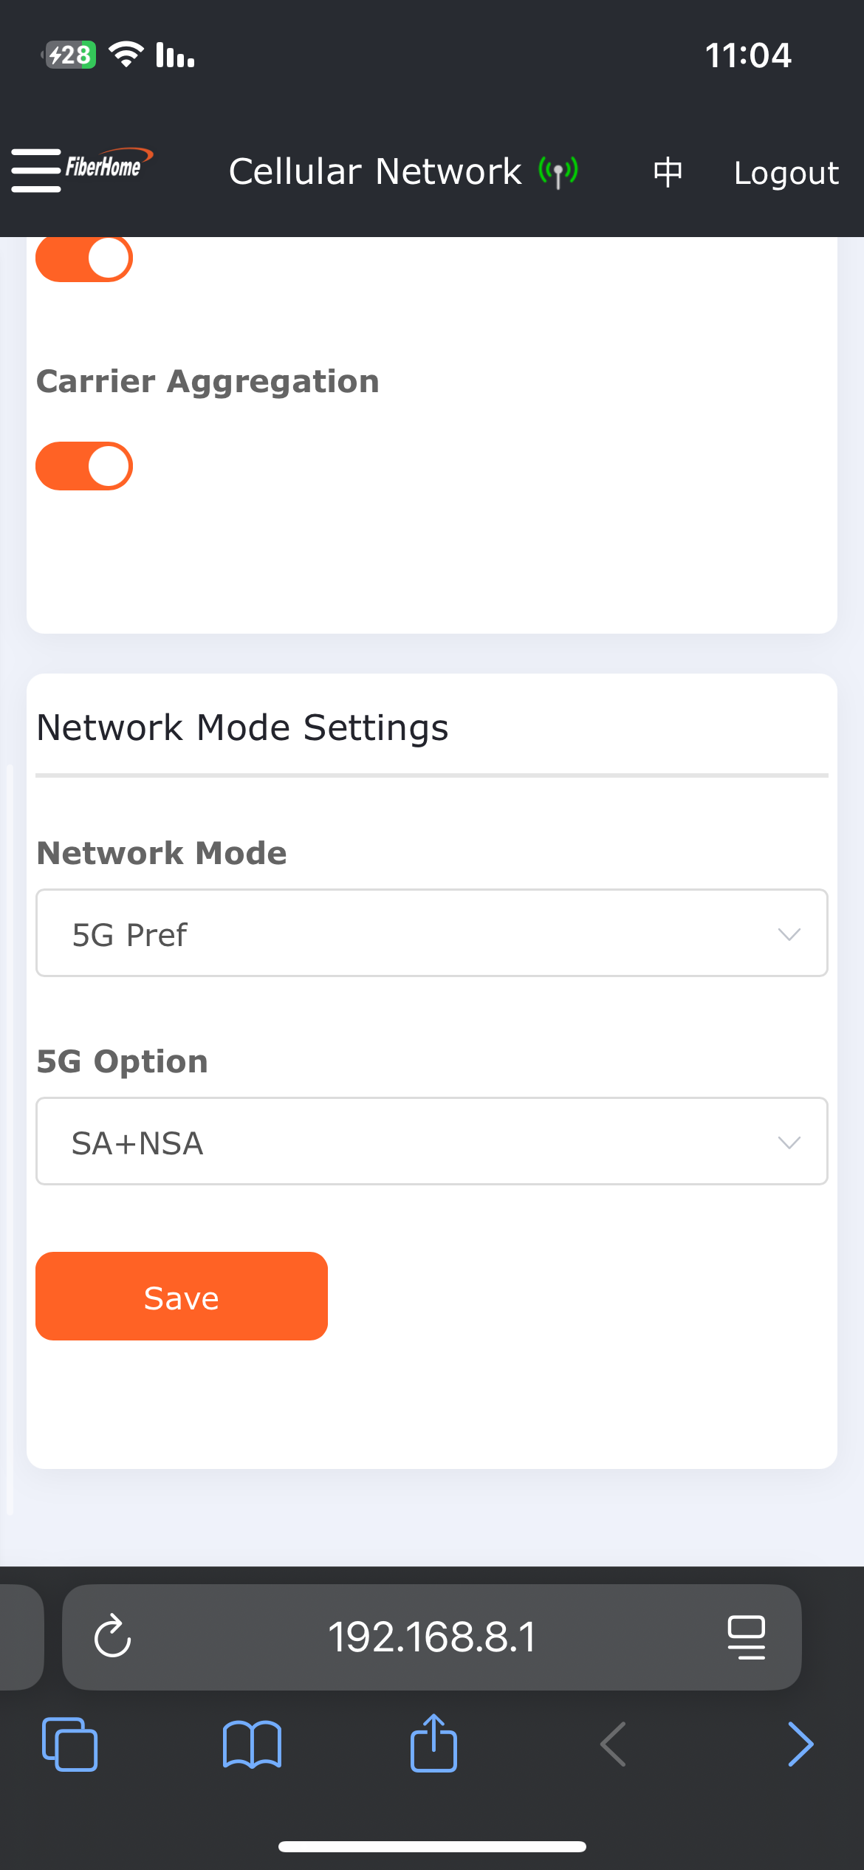Tap the Safari share icon
Image resolution: width=864 pixels, height=1870 pixels.
coord(433,1743)
